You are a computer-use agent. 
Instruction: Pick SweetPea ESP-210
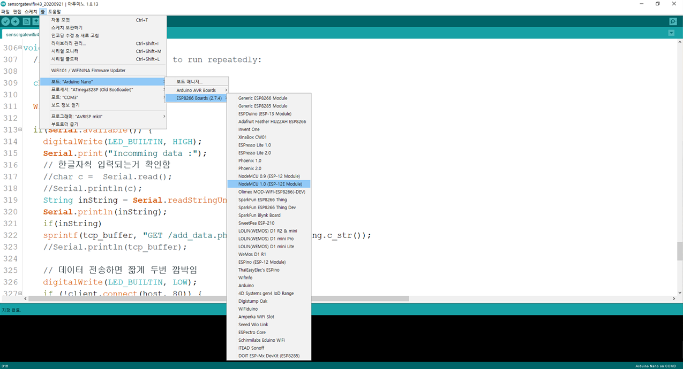point(269,223)
